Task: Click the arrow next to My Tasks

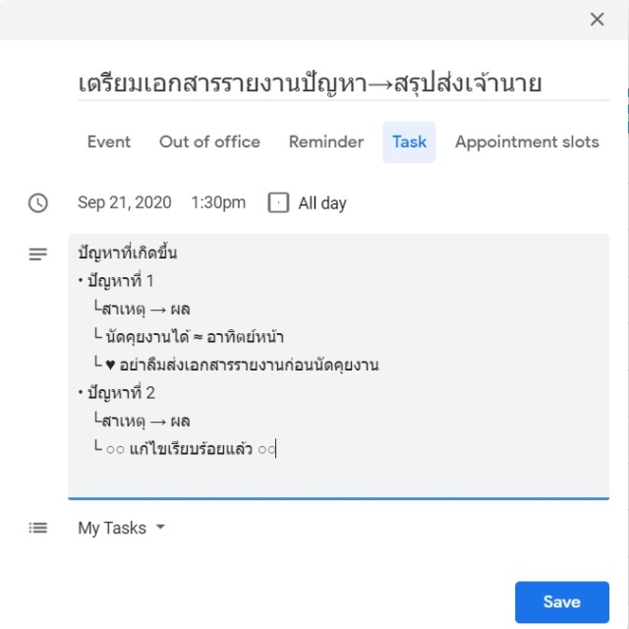Action: pos(160,527)
